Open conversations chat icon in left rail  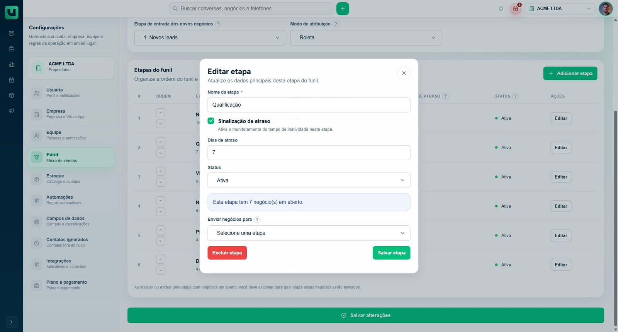point(12,34)
